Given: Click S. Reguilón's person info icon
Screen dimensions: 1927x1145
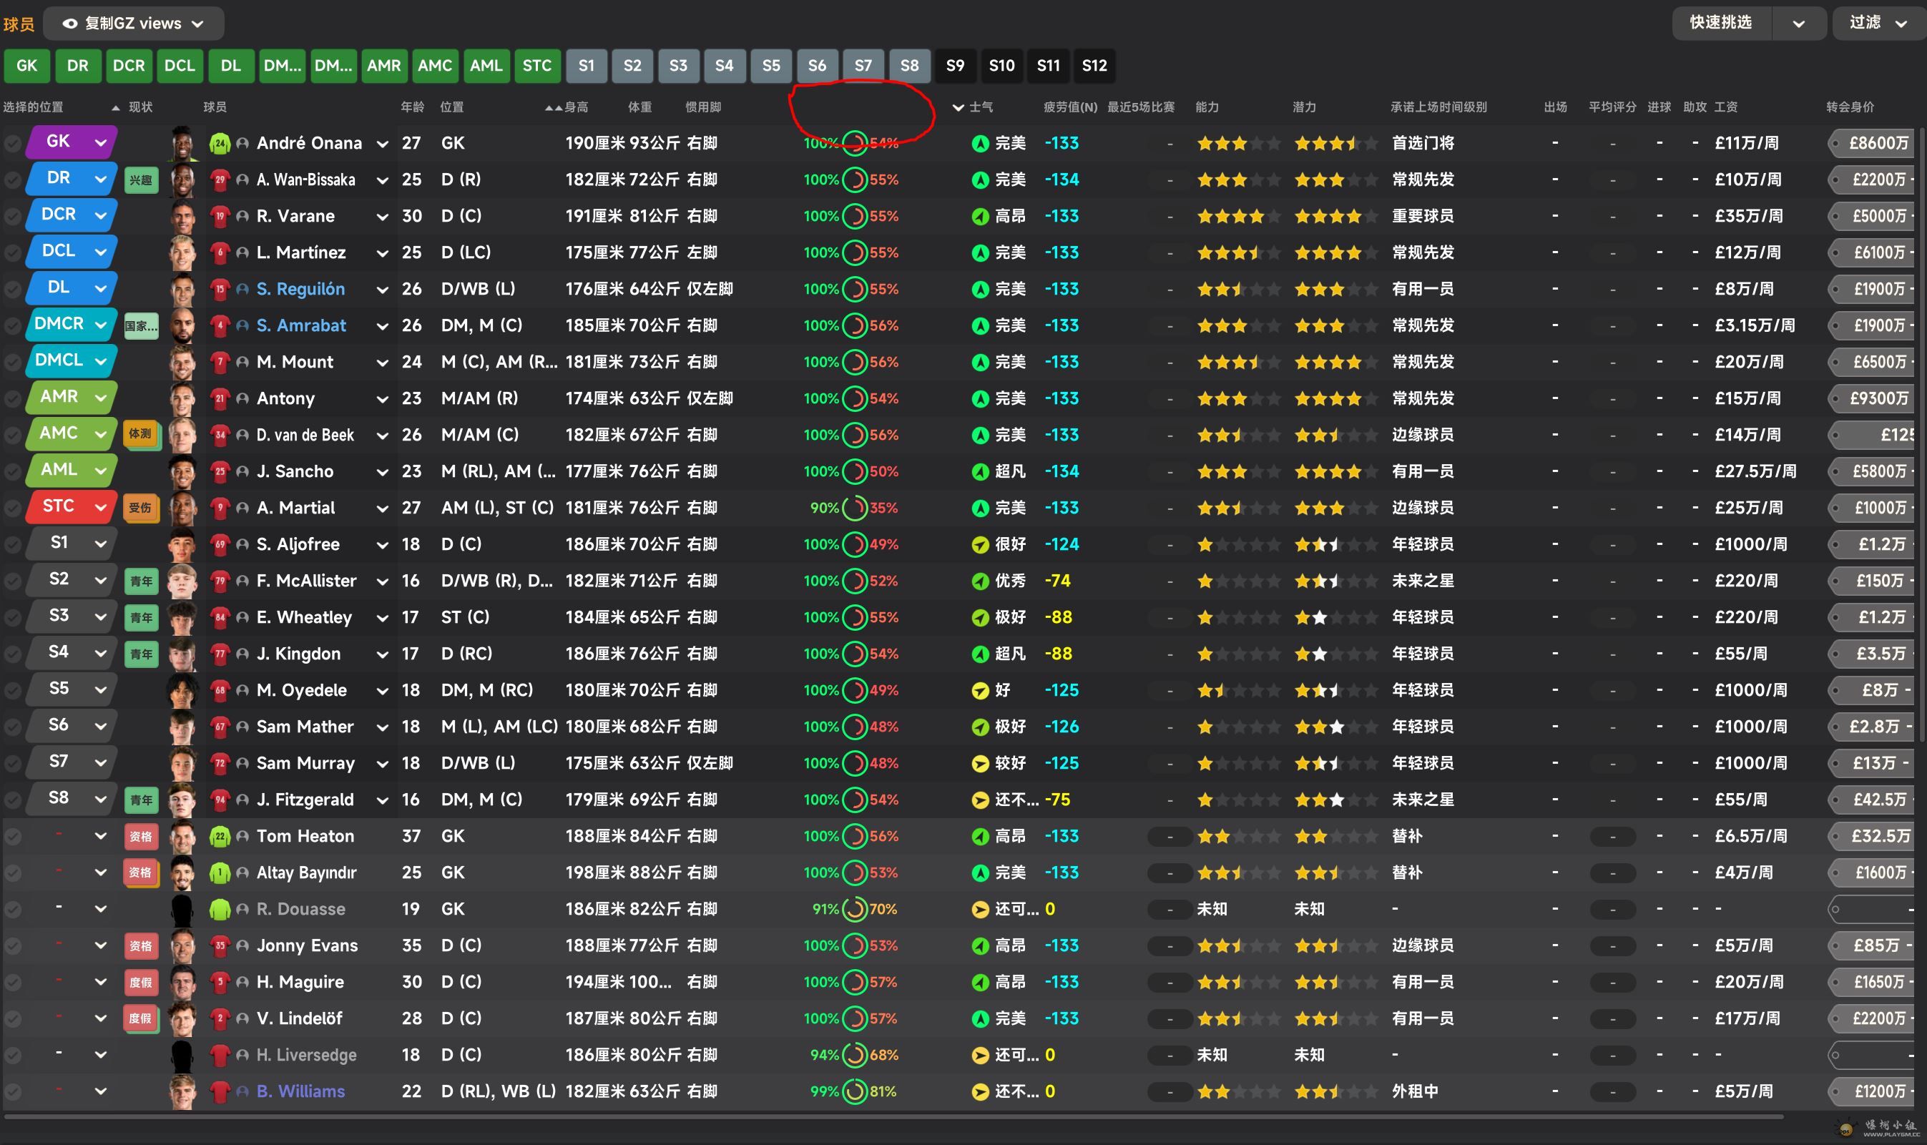Looking at the screenshot, I should (242, 290).
